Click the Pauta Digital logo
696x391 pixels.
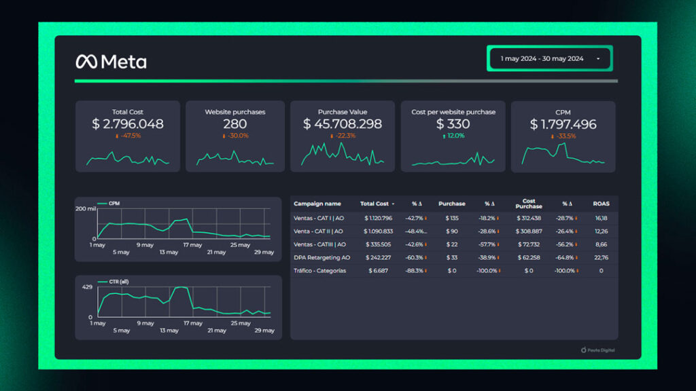[585, 350]
